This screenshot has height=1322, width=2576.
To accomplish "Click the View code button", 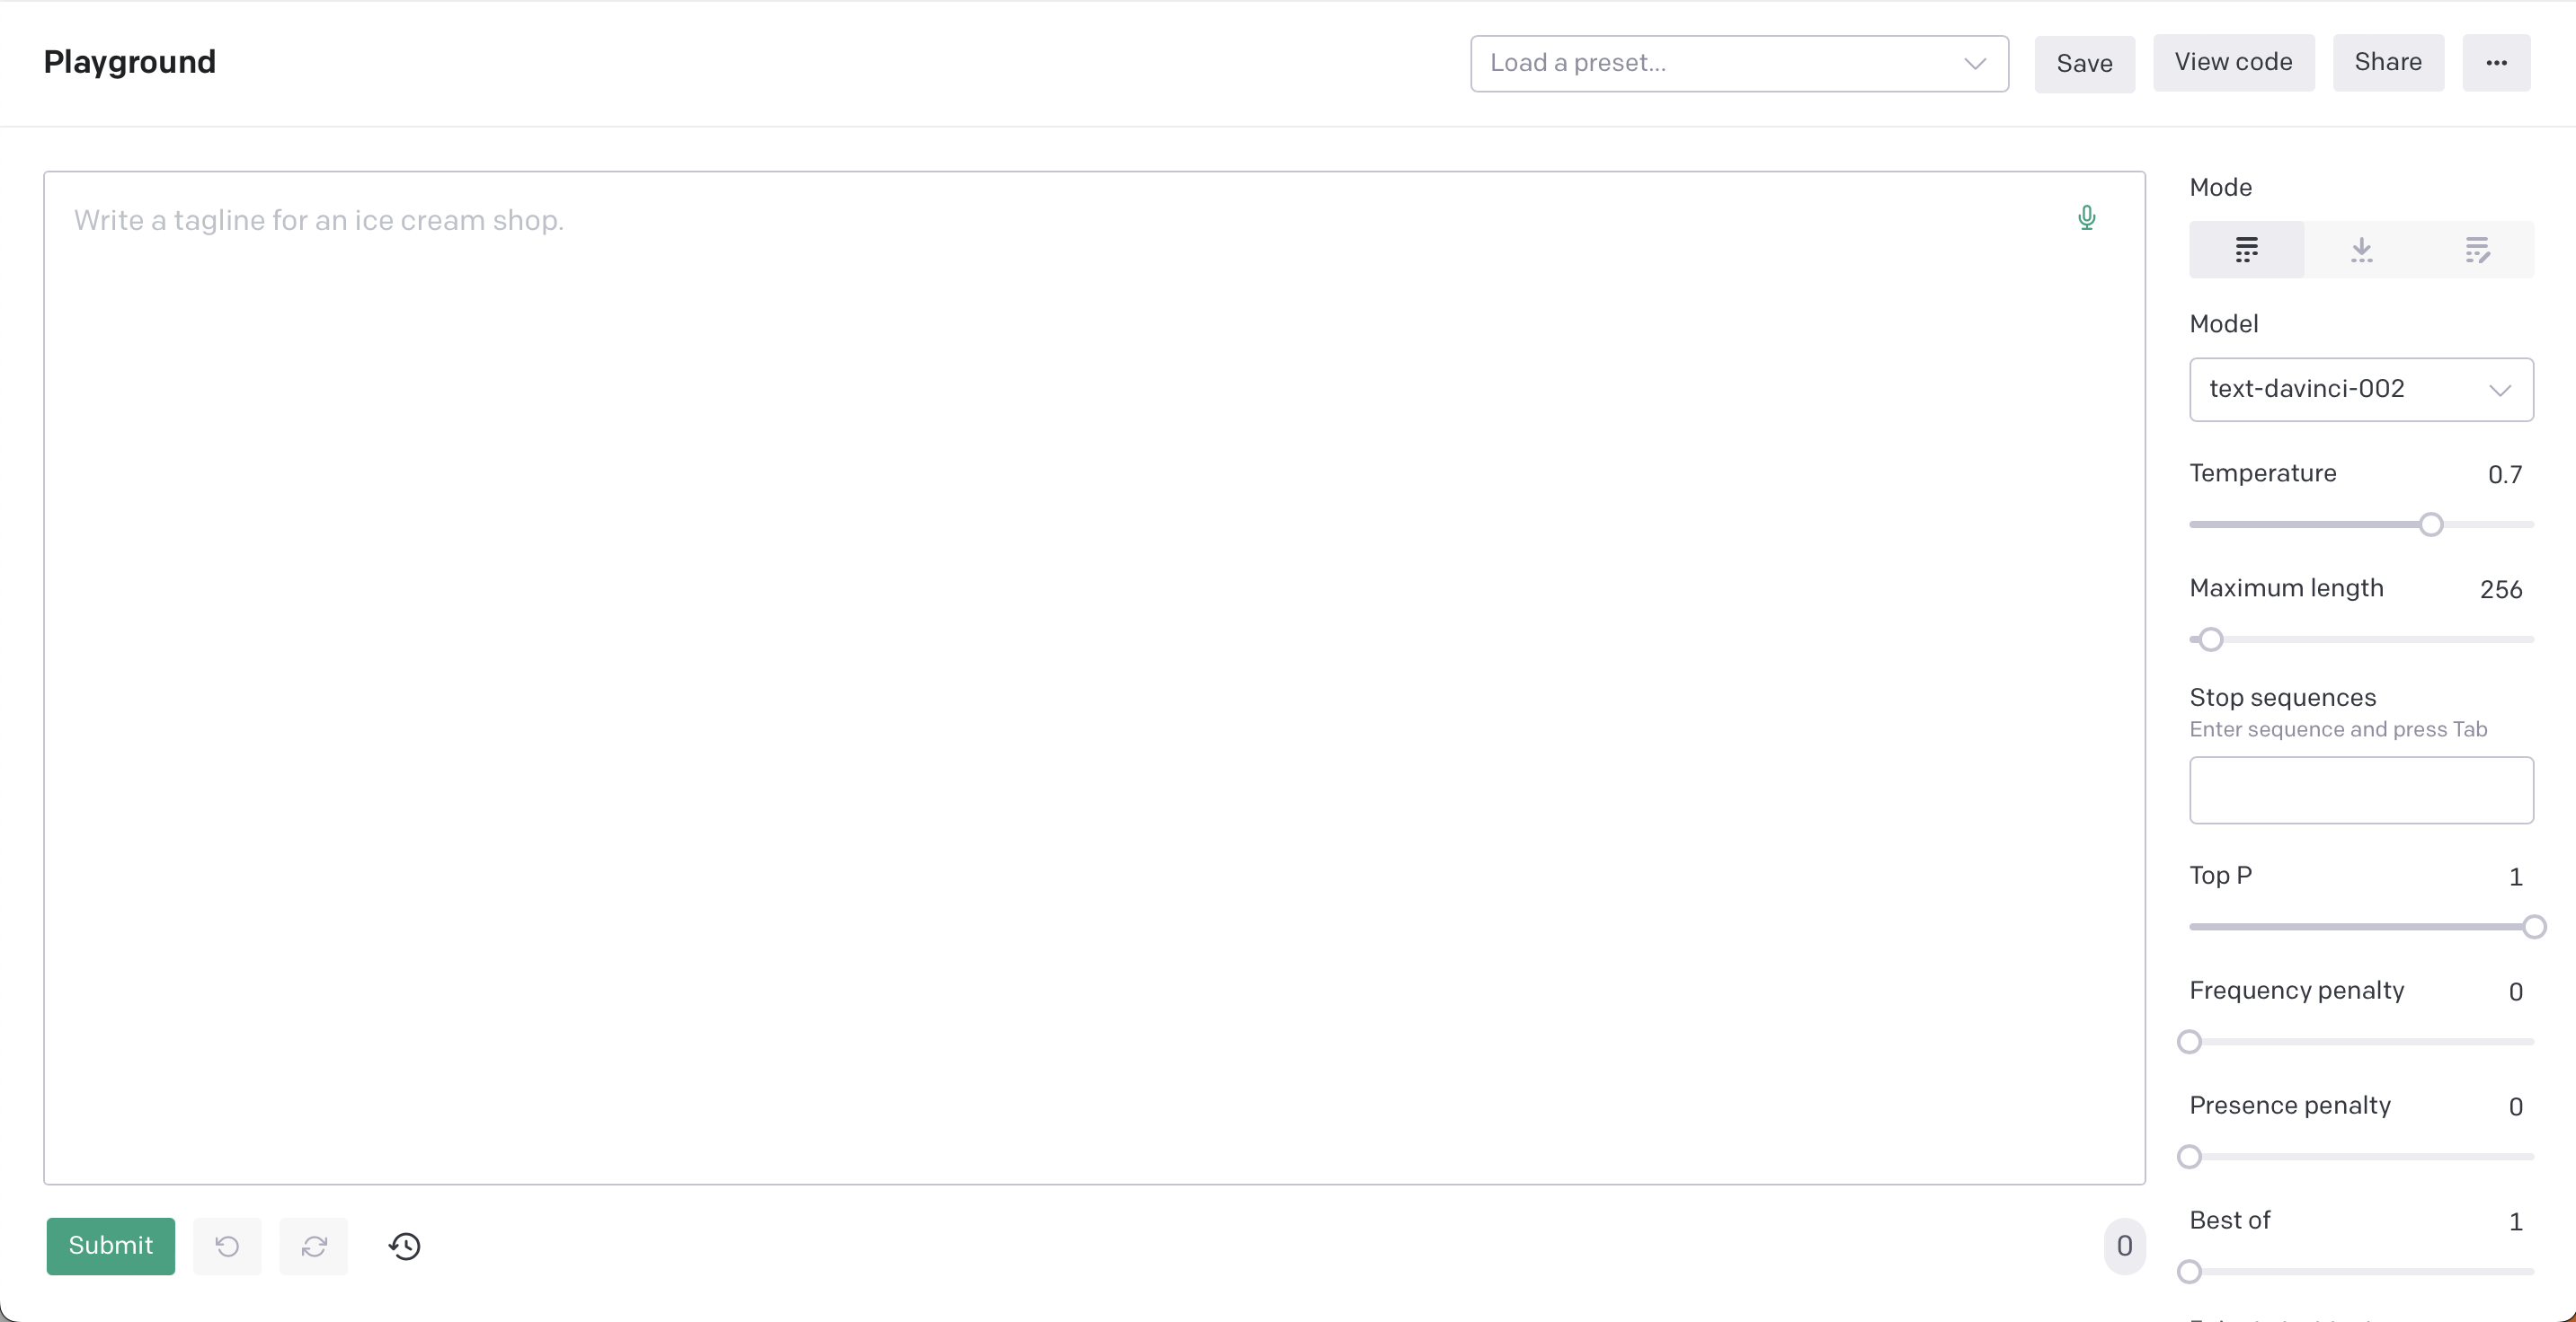I will point(2233,63).
